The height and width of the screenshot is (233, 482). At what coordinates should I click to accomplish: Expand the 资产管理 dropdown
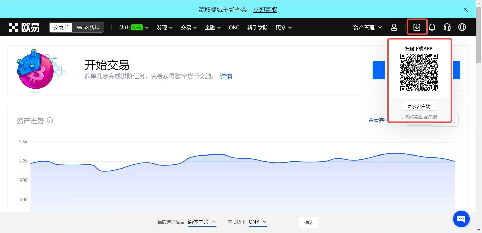(x=367, y=27)
